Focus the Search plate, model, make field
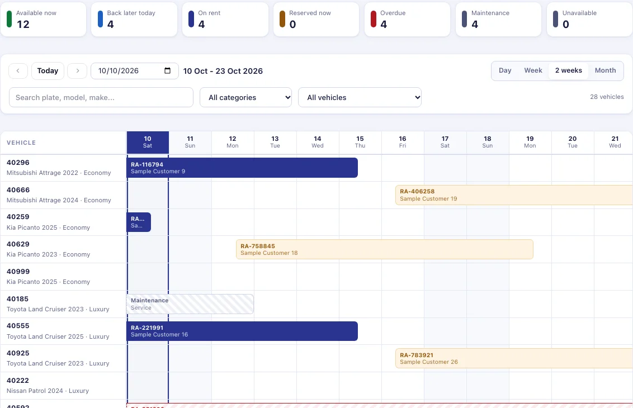 (x=101, y=97)
